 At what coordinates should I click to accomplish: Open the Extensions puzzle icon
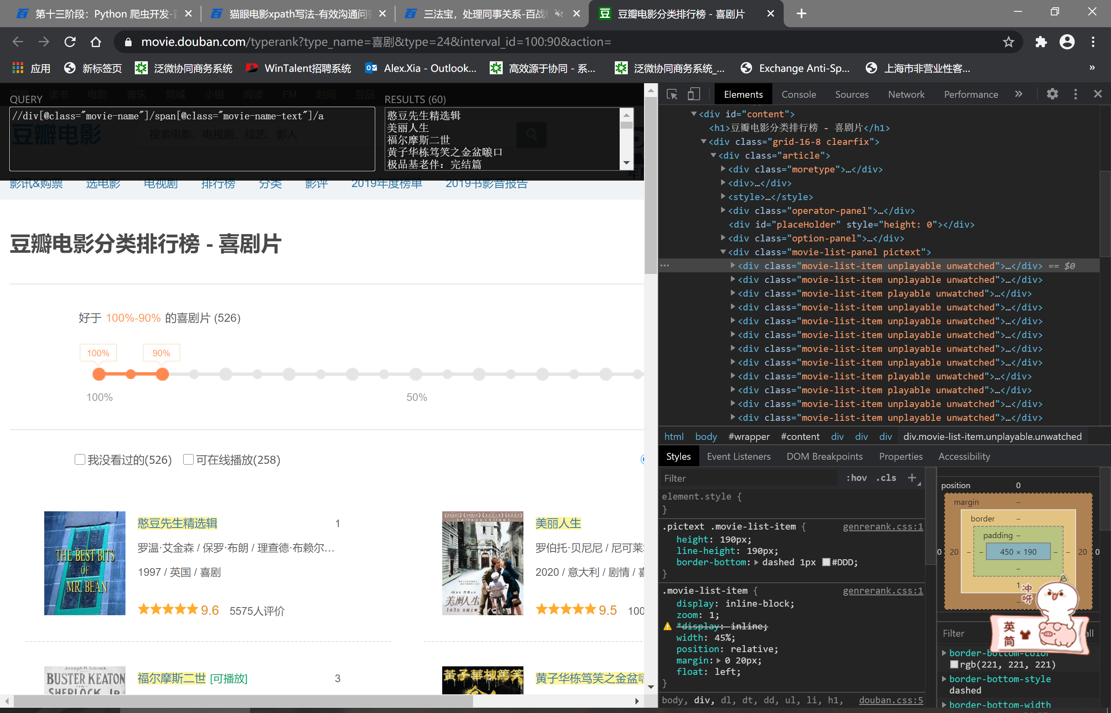coord(1041,42)
